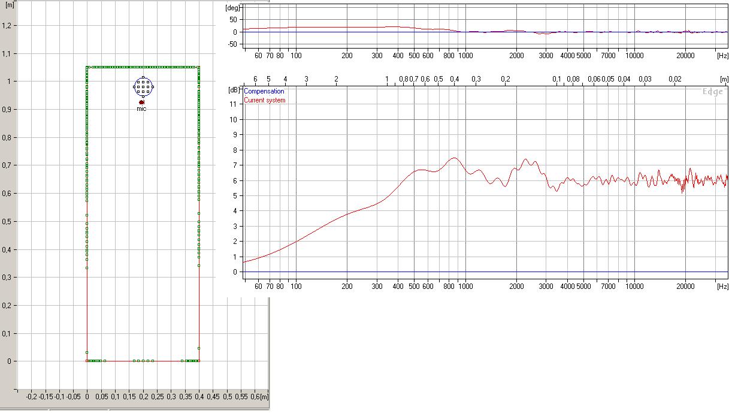Select the baffle's bottom-right corner handle
This screenshot has height=413, width=732.
198,361
